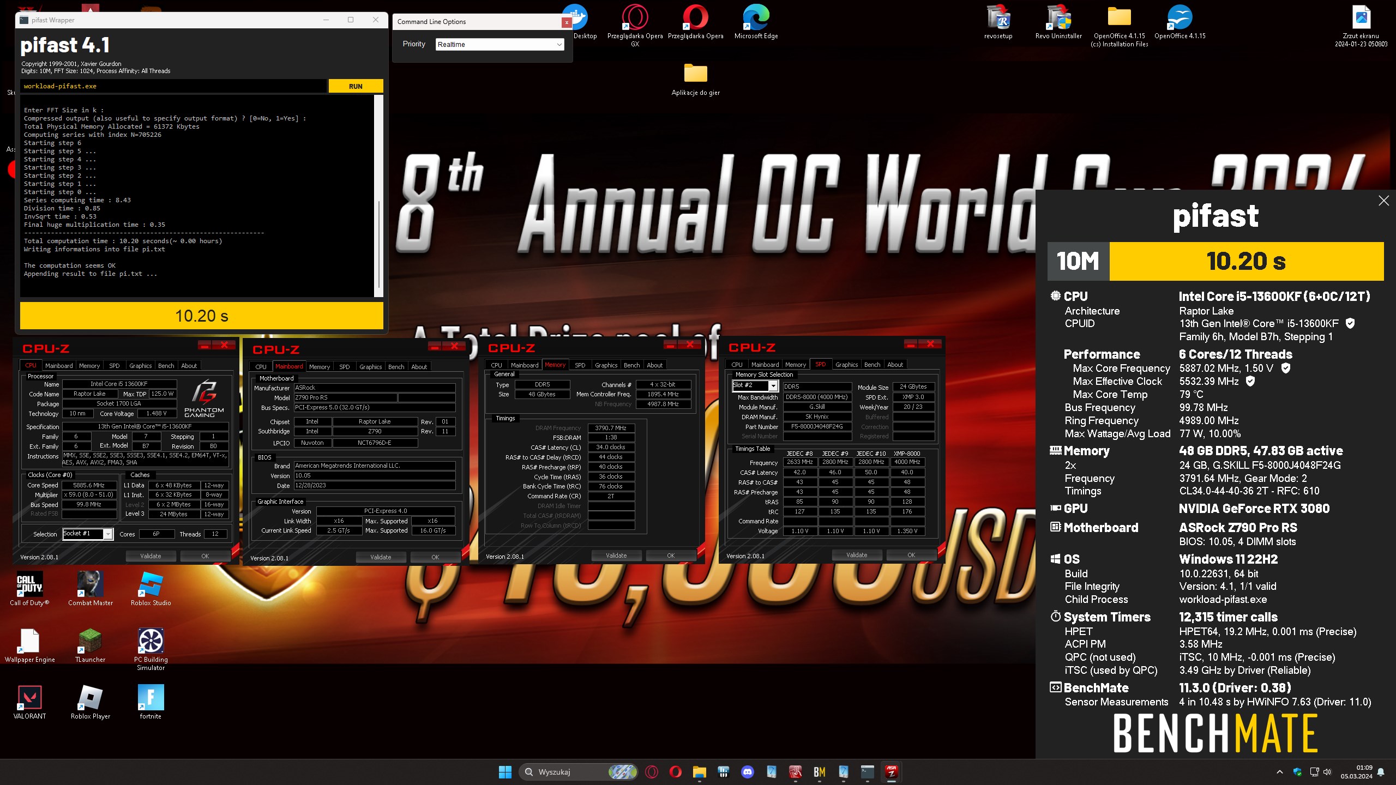Open Windows Start menu
The height and width of the screenshot is (785, 1396).
click(505, 771)
